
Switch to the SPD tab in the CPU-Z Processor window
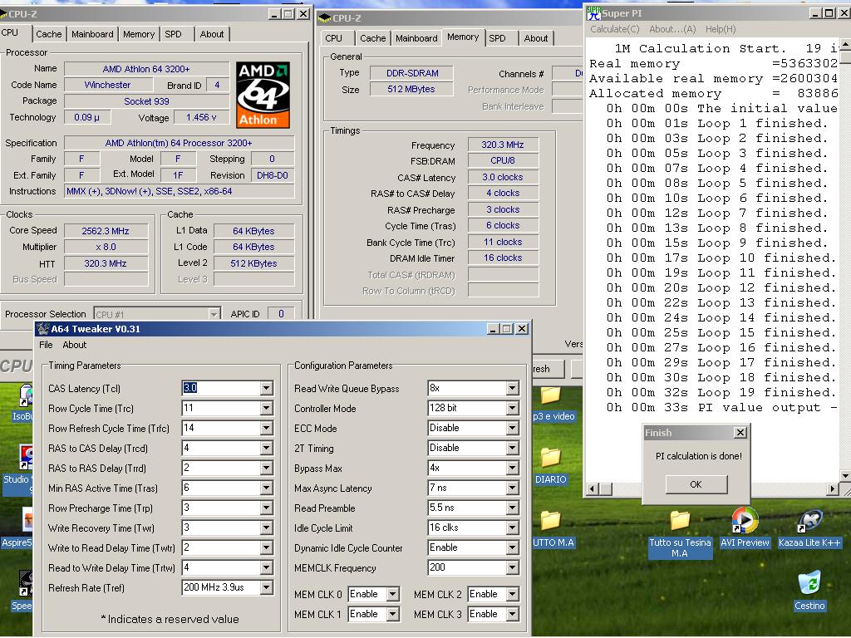[x=173, y=34]
